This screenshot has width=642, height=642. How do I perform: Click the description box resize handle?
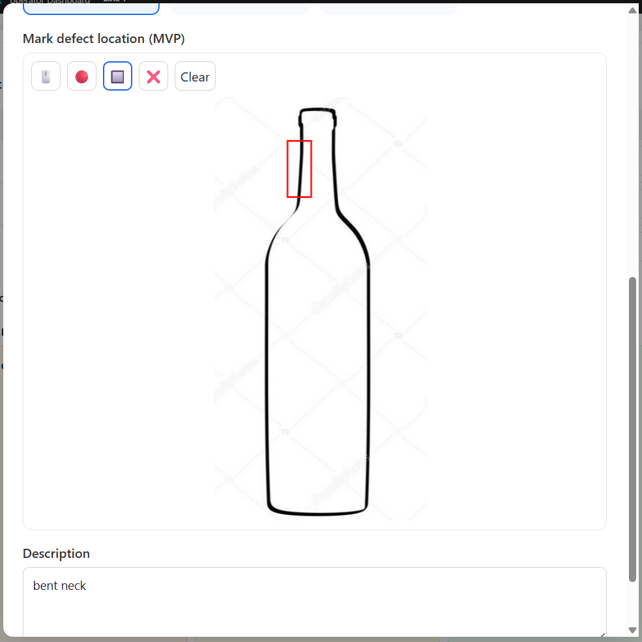tap(602, 635)
